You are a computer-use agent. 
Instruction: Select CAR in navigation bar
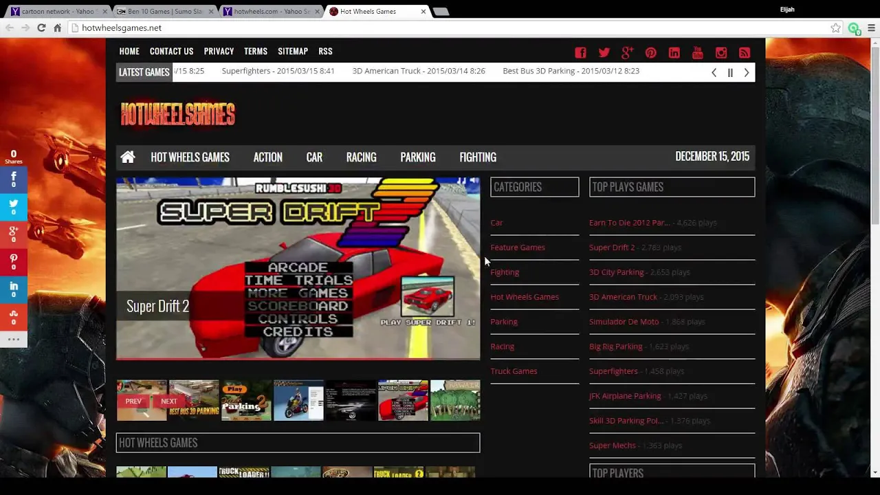coord(314,157)
